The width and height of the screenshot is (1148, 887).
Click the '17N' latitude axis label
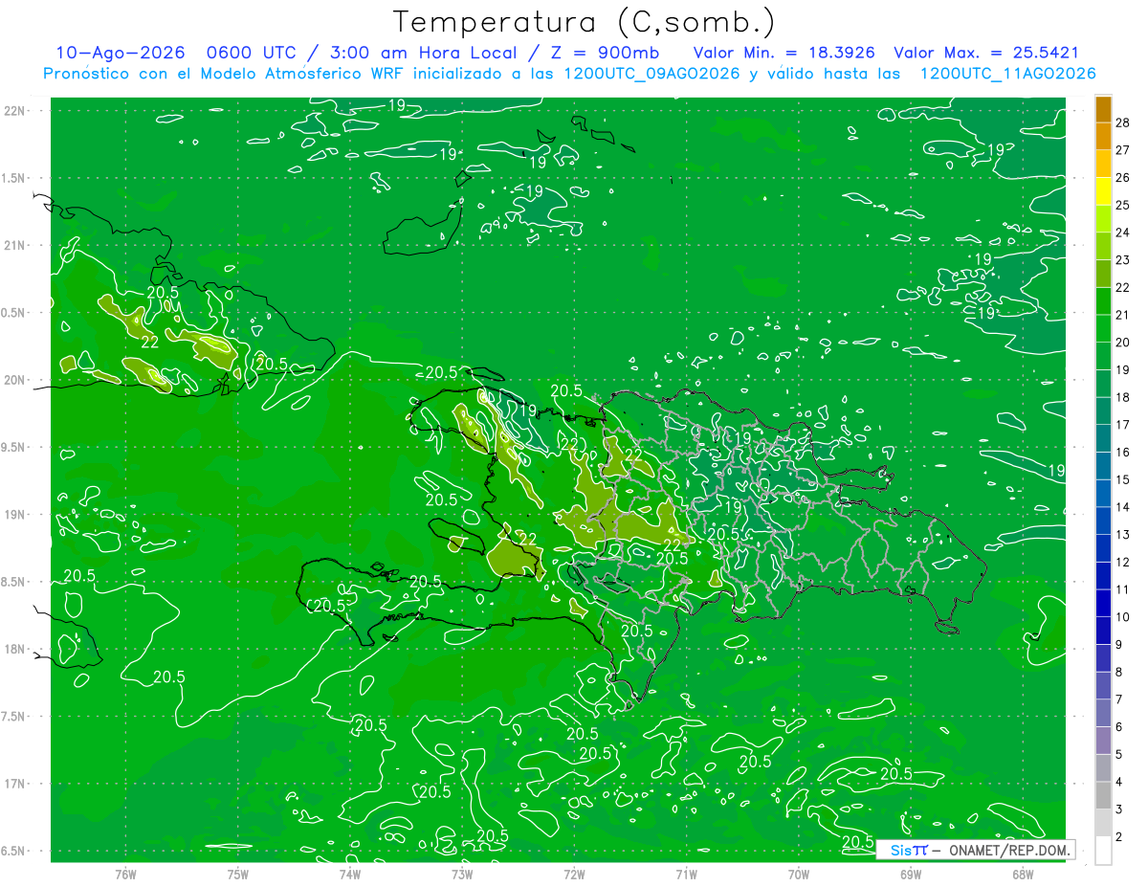(x=13, y=784)
